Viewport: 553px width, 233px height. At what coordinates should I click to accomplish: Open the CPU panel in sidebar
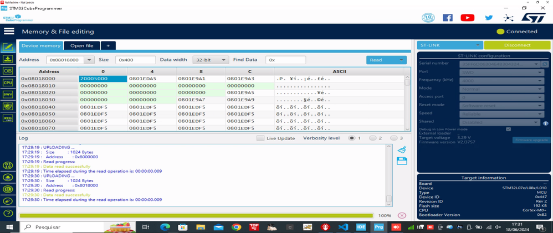(x=8, y=82)
